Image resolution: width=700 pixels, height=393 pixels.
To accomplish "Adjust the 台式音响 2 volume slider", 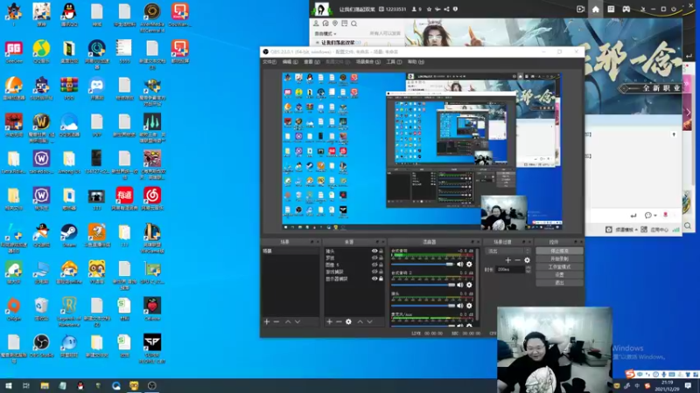I will 423,285.
